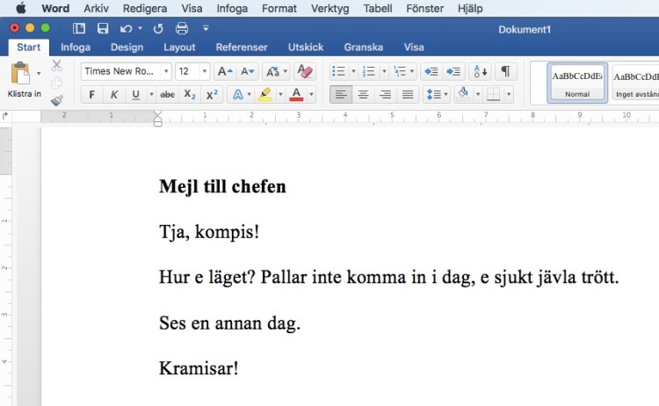Click the numbered list icon
Viewport: 659px width, 406px height.
(369, 71)
